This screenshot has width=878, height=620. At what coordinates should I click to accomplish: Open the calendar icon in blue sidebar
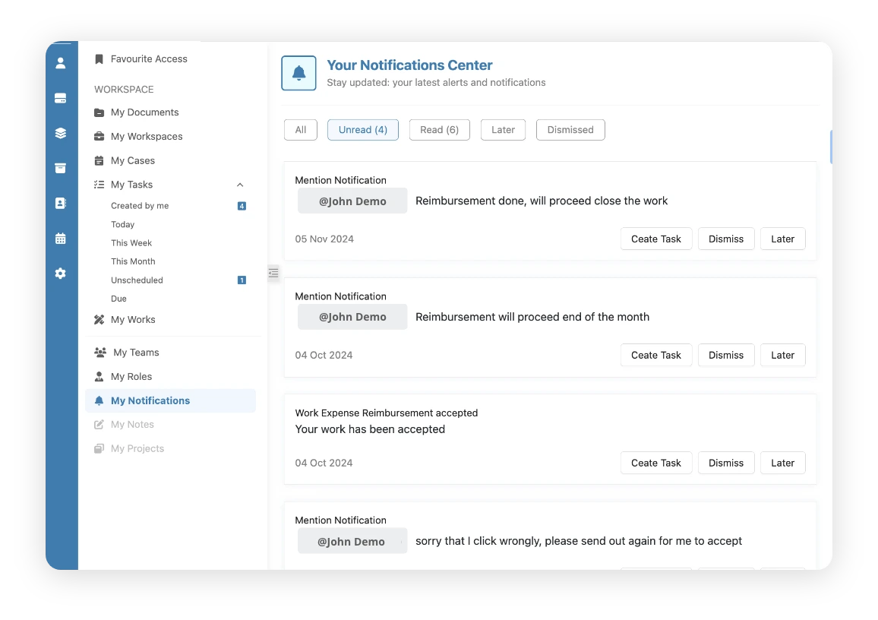(61, 238)
